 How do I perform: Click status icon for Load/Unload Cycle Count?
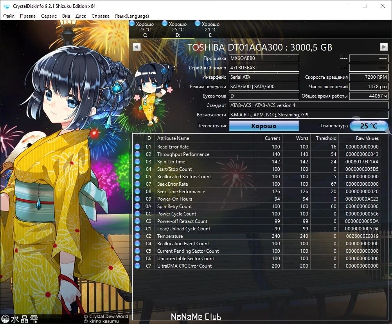point(137,228)
